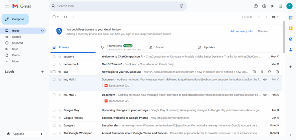Click the vertical scrollbar of mail list
The width and height of the screenshot is (296, 140).
tap(284, 37)
